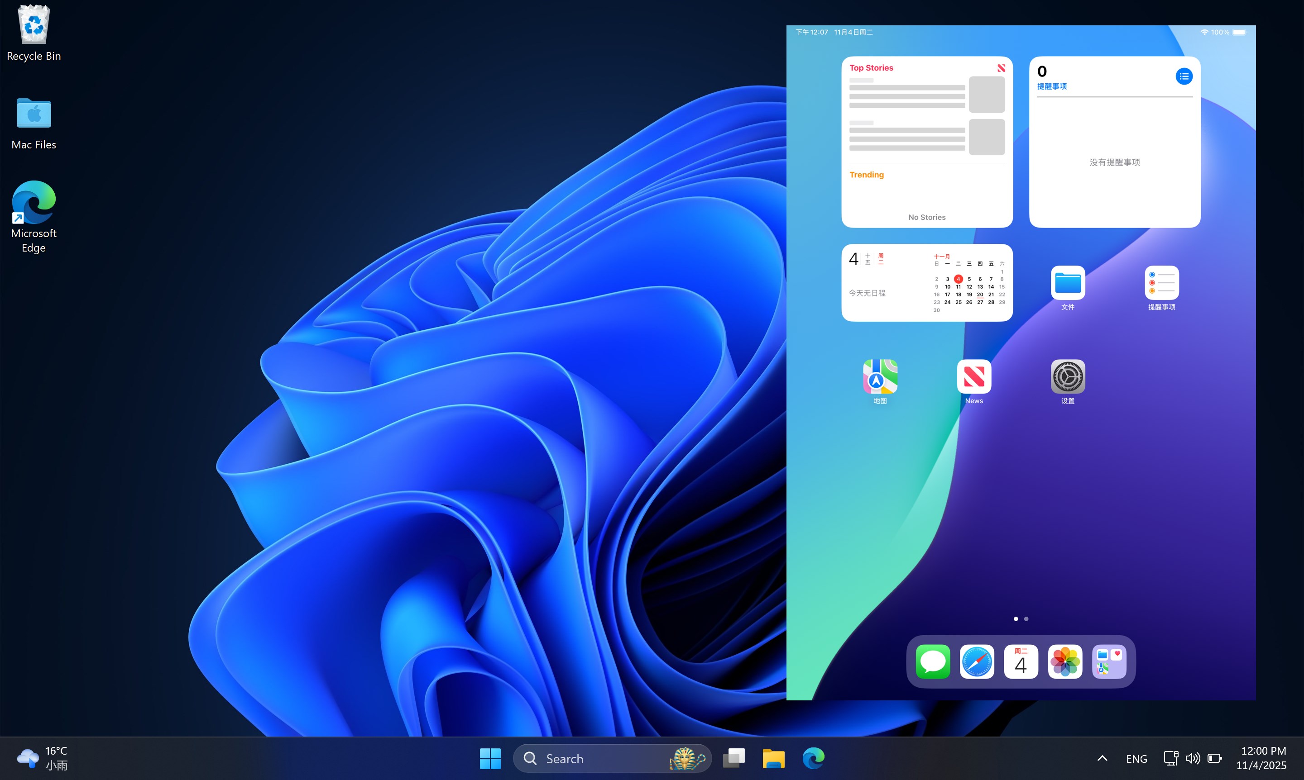Launch the Apple News app

(973, 376)
